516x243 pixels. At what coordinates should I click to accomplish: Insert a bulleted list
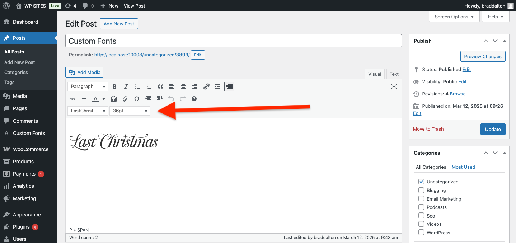(137, 87)
